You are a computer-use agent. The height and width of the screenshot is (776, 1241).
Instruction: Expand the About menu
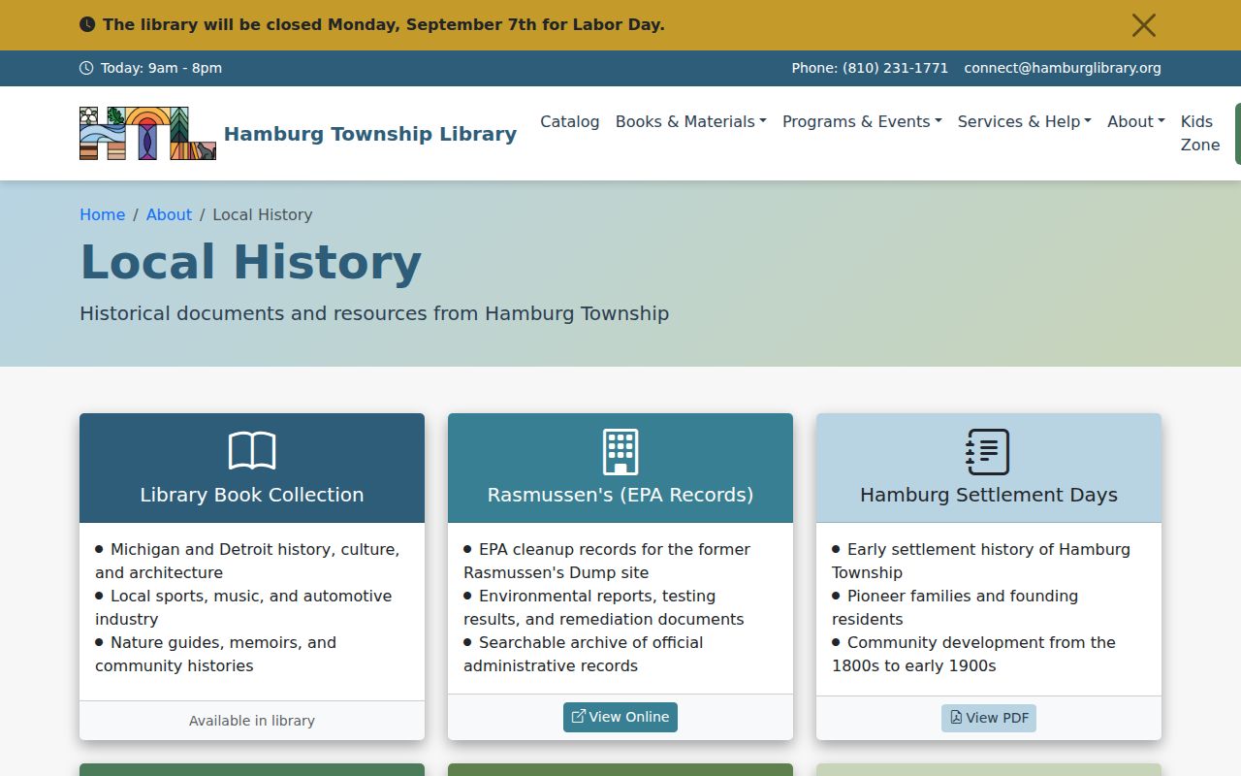[x=1136, y=121]
